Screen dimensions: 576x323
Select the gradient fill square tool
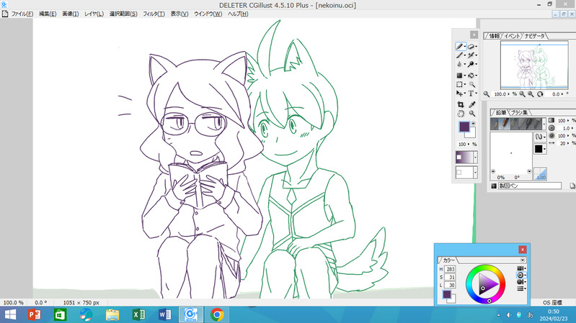coord(459,76)
